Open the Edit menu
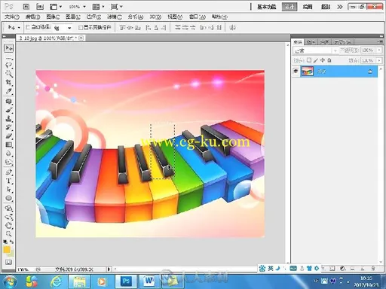Viewport: 386px width, 289px height. coord(32,17)
